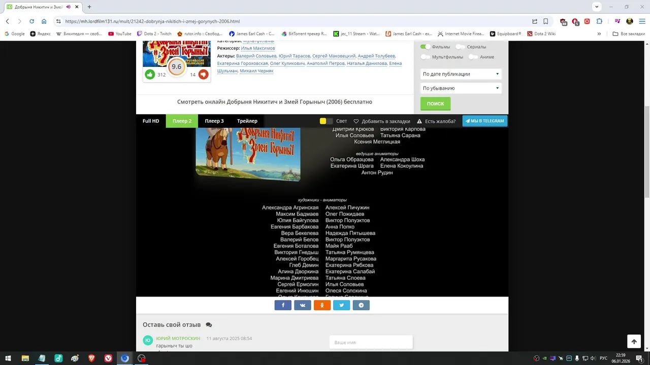Screen dimensions: 650x365
Task: Bookmark this page icon in address bar
Action: click(546, 21)
